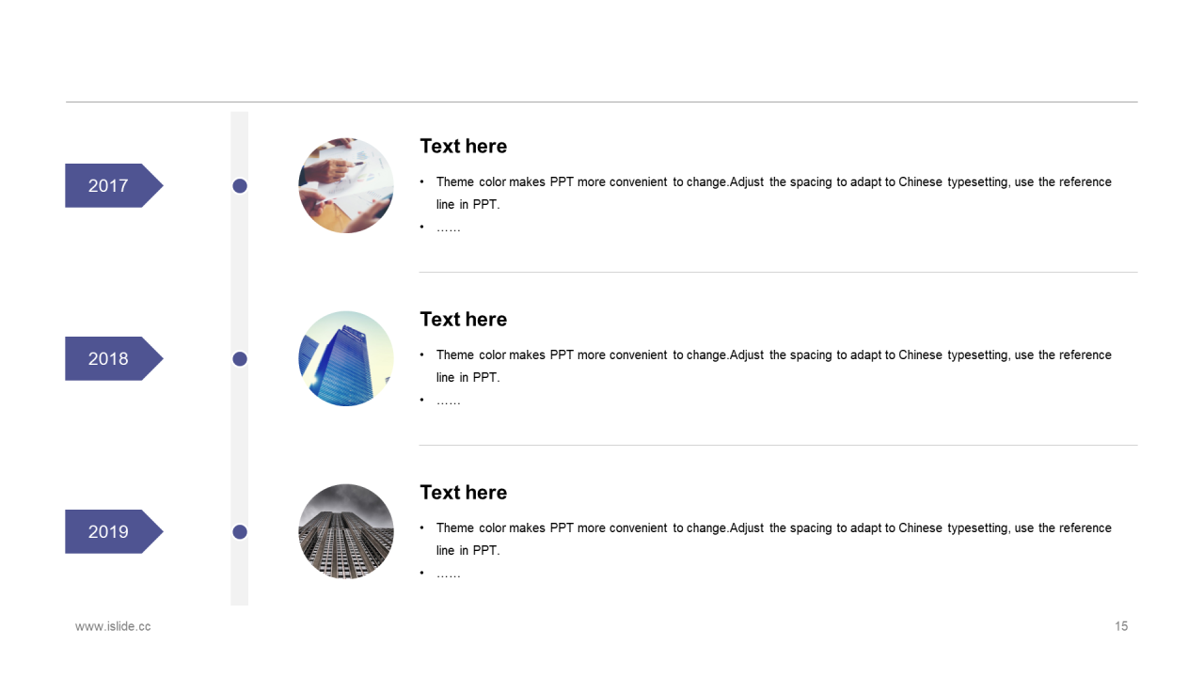The width and height of the screenshot is (1204, 677).
Task: Select the 2018 arrow label
Action: click(x=114, y=358)
